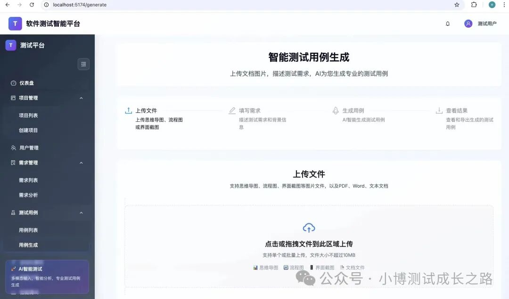The height and width of the screenshot is (299, 509).
Task: Select 用例列表 in the sidebar
Action: (29, 229)
